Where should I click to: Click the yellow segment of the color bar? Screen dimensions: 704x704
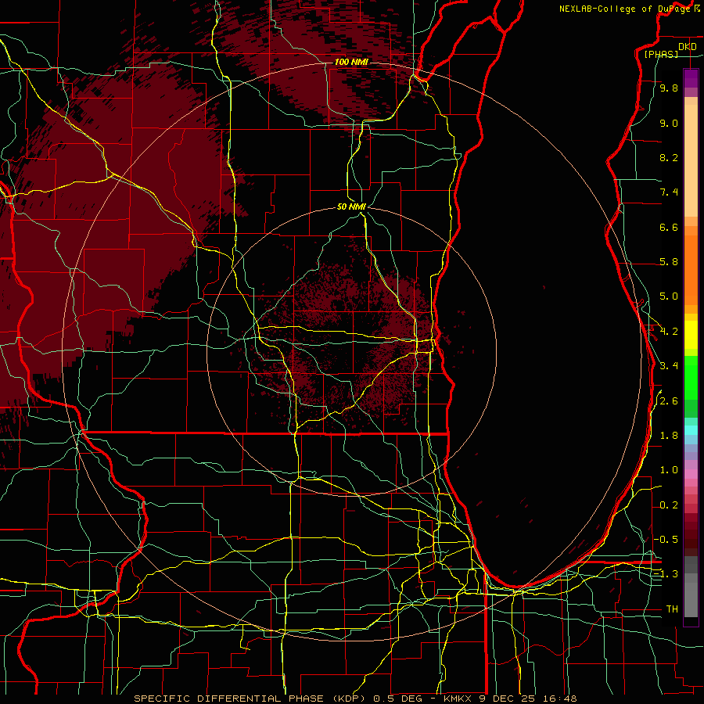point(691,335)
